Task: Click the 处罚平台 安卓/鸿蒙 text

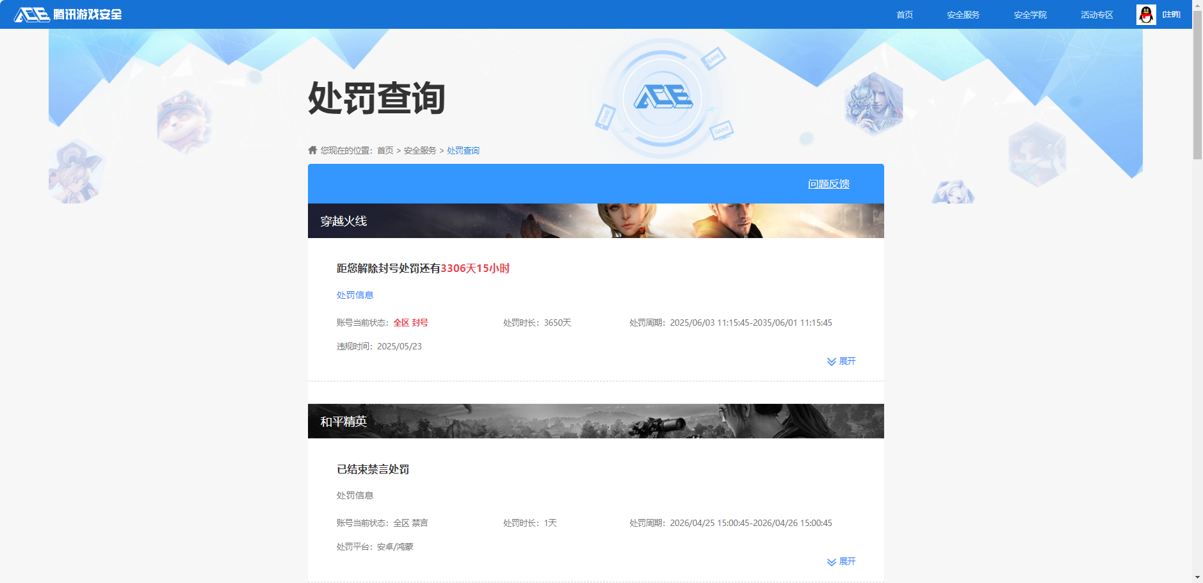Action: [375, 547]
